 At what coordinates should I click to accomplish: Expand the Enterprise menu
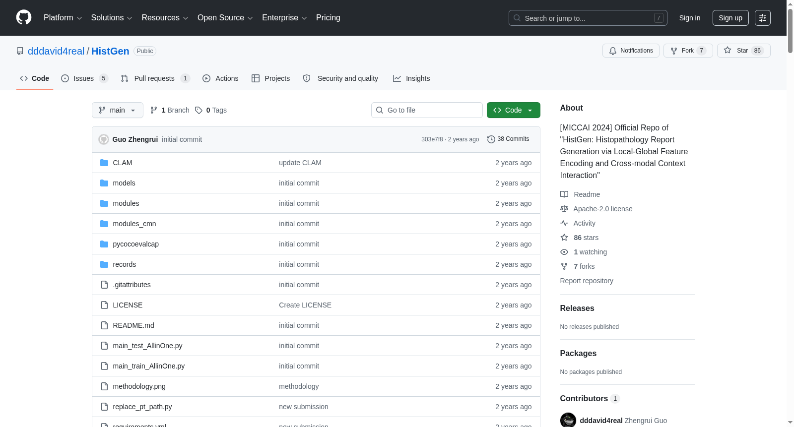tap(284, 18)
